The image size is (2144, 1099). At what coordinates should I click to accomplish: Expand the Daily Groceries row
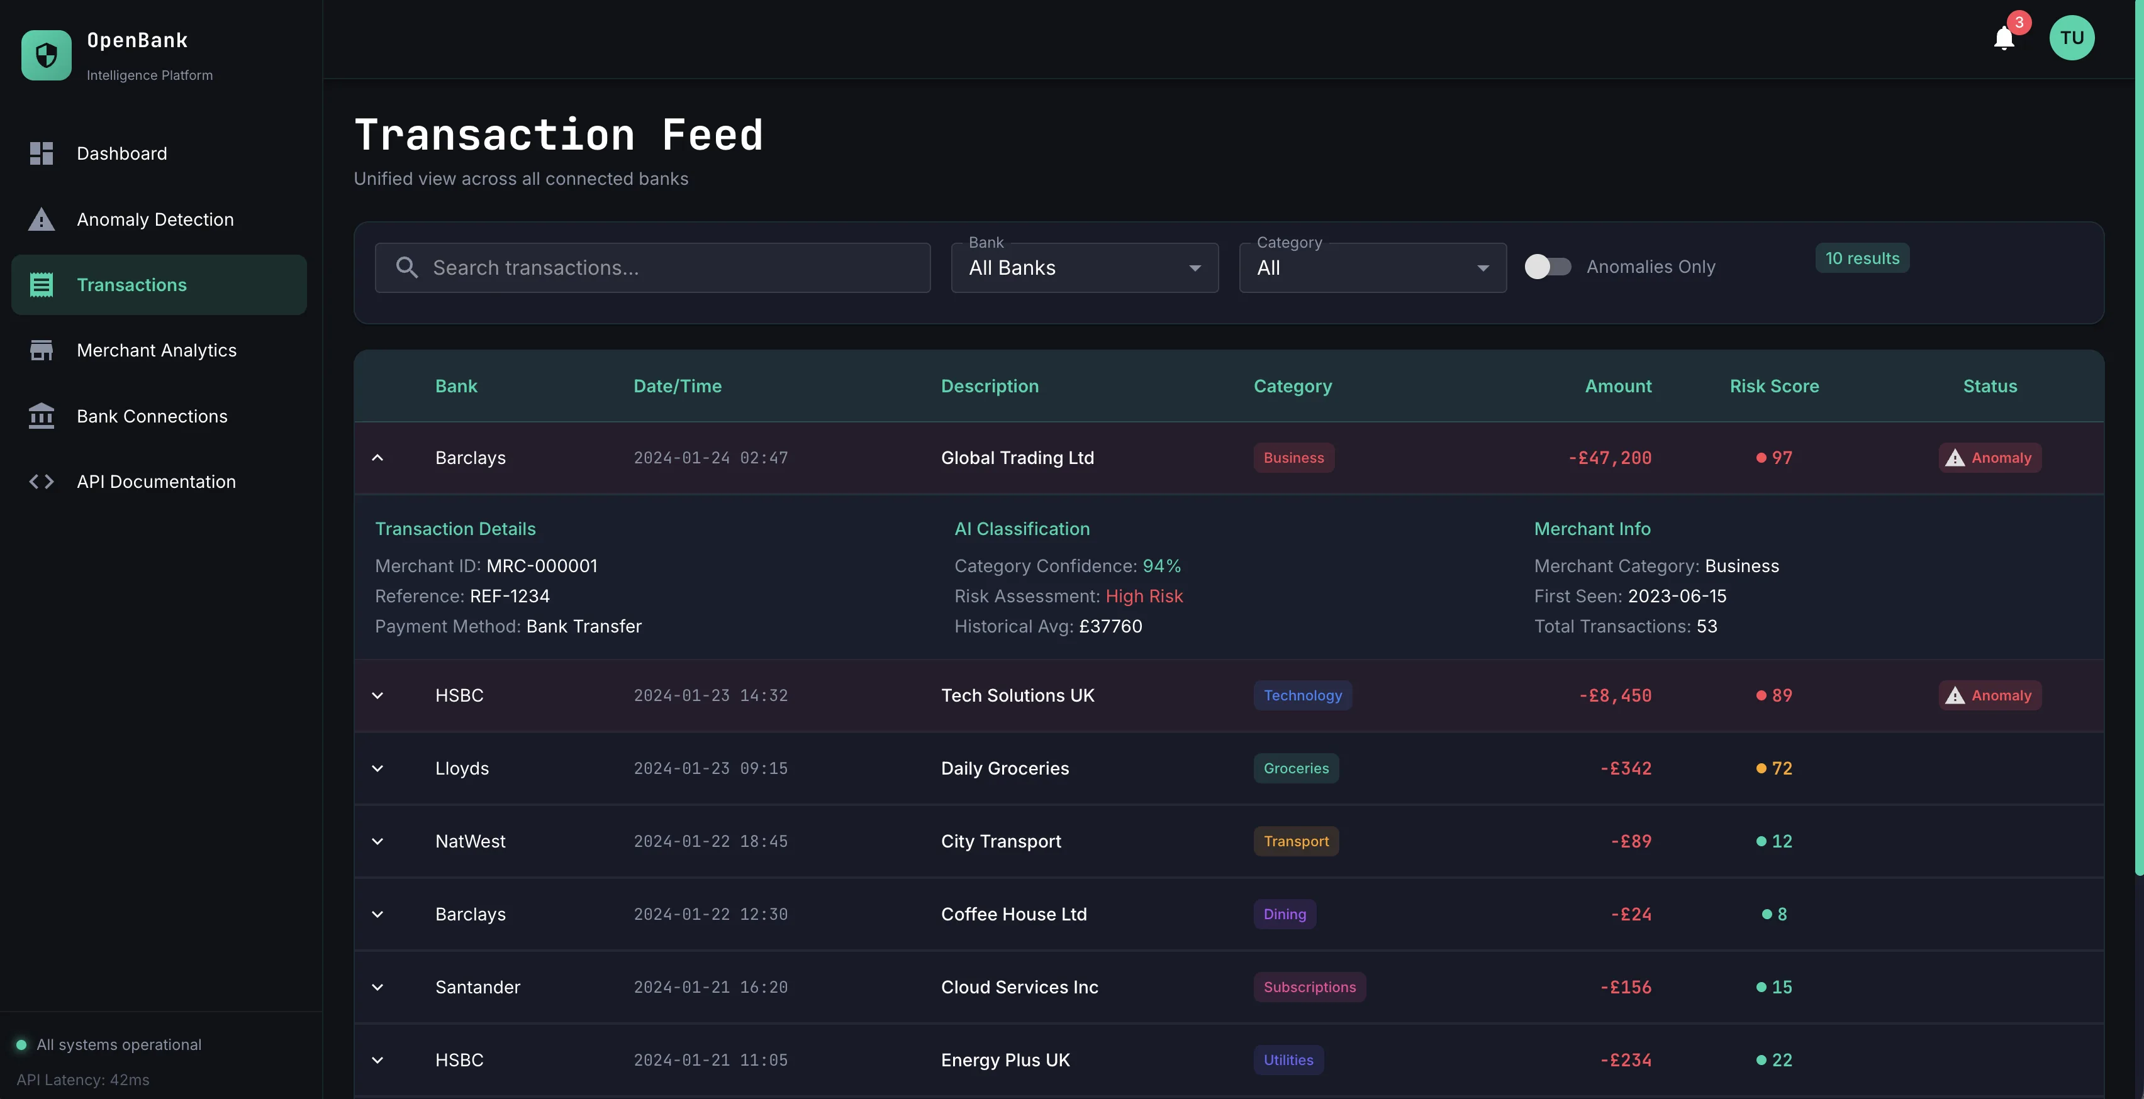(x=378, y=769)
